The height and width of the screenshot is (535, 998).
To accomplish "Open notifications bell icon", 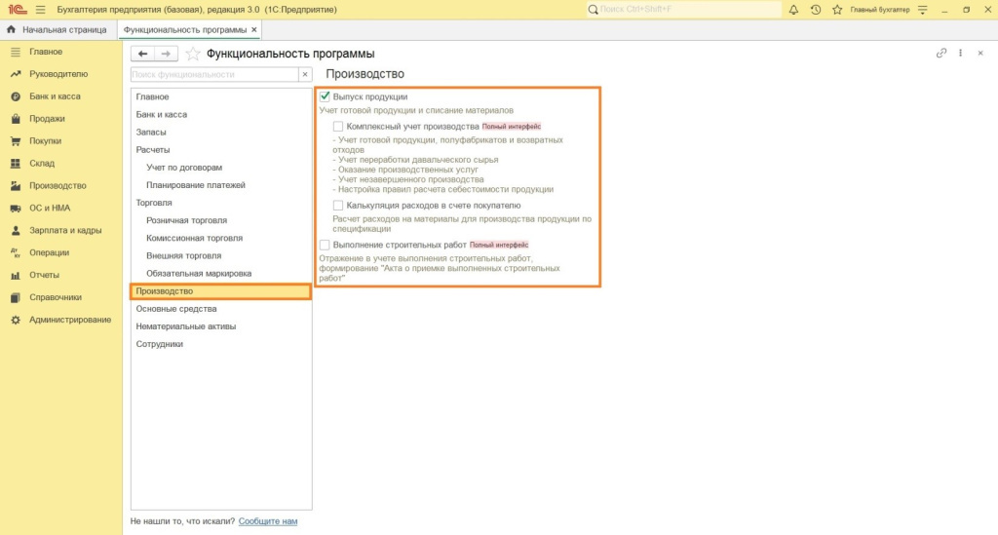I will [793, 10].
